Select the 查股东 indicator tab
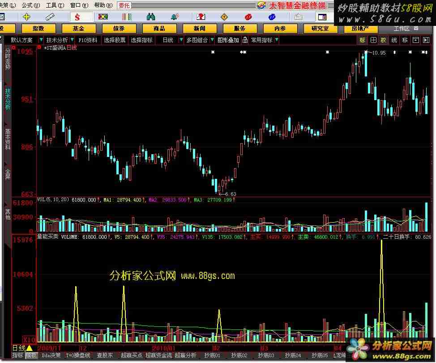436x363 pixels. click(105, 355)
